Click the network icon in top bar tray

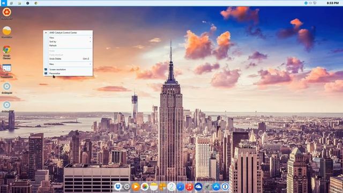[315, 3]
